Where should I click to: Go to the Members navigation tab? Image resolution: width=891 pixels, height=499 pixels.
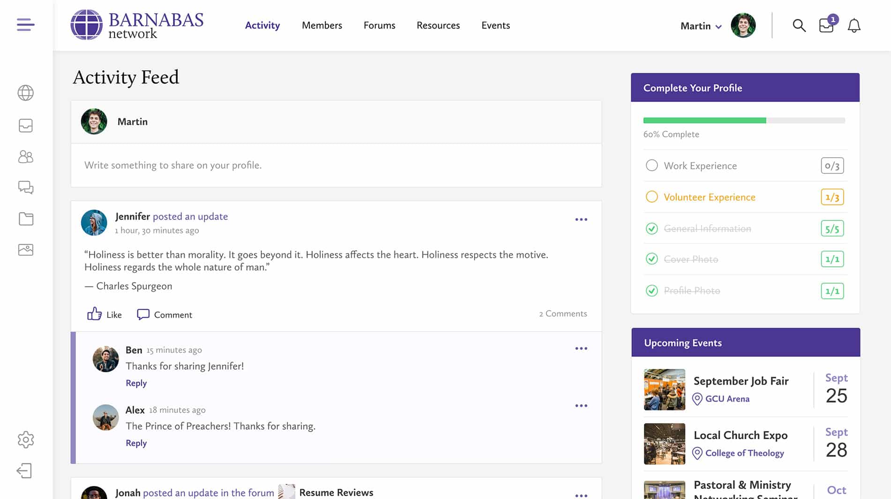click(322, 25)
